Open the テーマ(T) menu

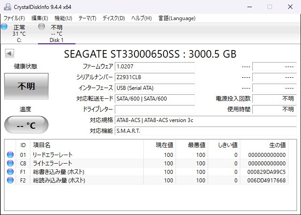(87, 18)
